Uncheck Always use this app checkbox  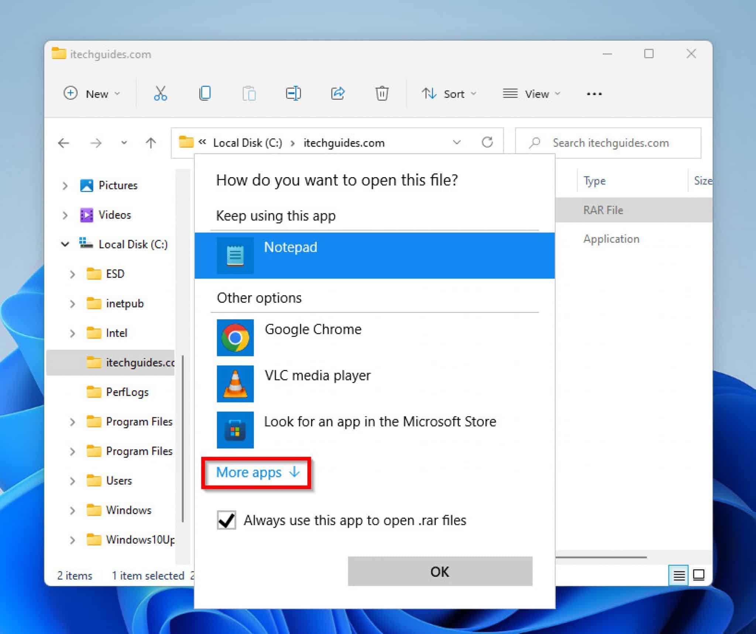pos(226,520)
